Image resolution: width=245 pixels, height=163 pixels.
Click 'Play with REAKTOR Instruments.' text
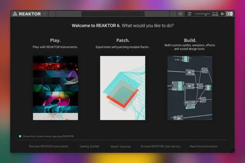55,47
